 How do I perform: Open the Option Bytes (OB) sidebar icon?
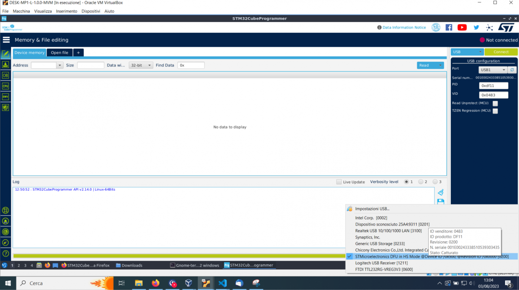coord(6,75)
